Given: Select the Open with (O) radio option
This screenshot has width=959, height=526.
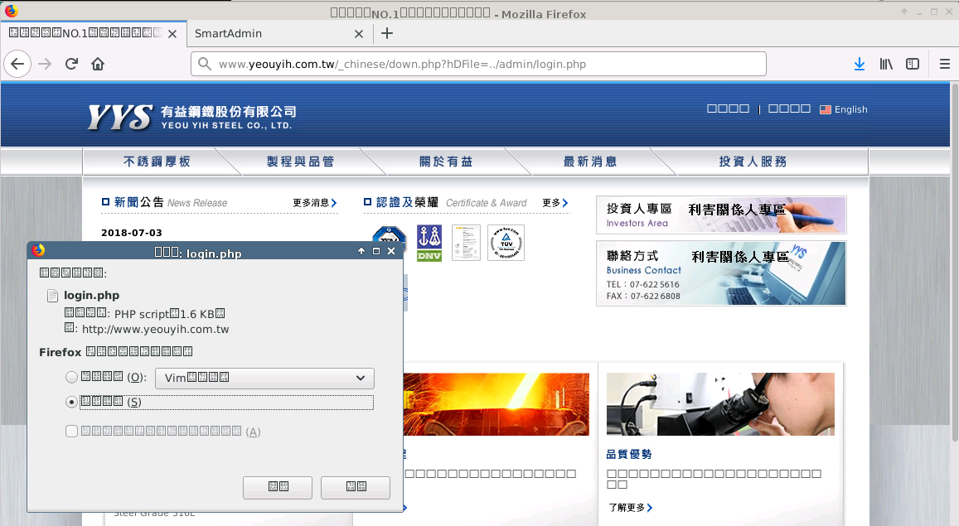Looking at the screenshot, I should pos(71,377).
